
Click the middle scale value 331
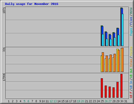(x=4, y=50)
